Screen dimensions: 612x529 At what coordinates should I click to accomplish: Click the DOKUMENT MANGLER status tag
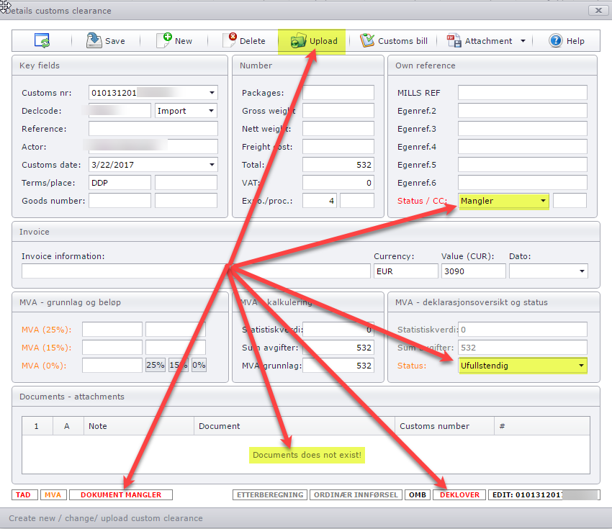pos(120,495)
